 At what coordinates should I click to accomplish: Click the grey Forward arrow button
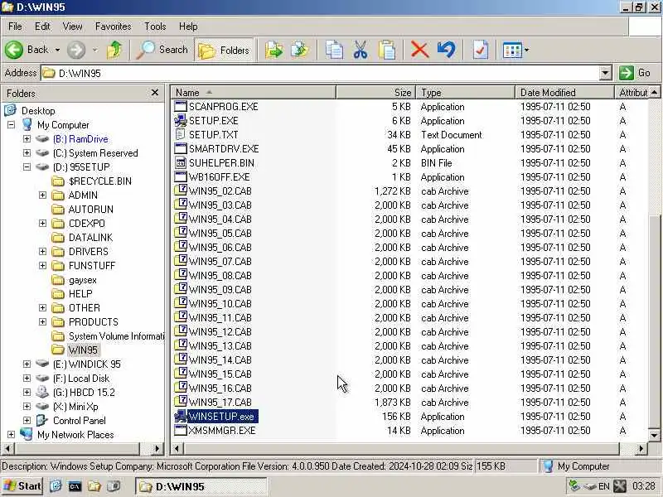(x=76, y=50)
